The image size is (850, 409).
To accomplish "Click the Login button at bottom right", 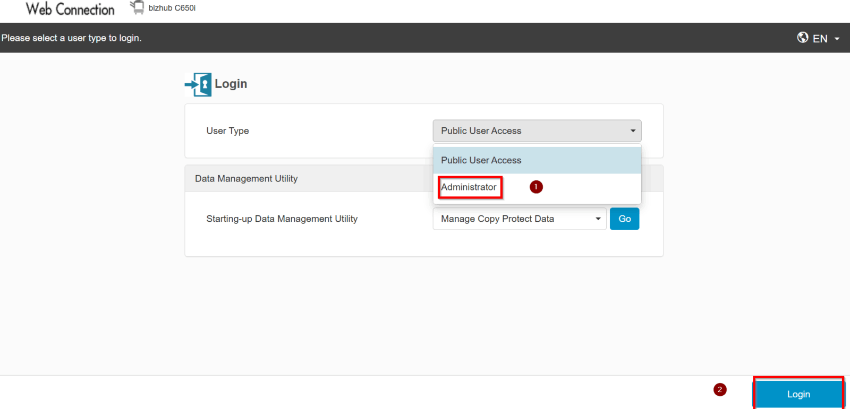I will pos(798,394).
